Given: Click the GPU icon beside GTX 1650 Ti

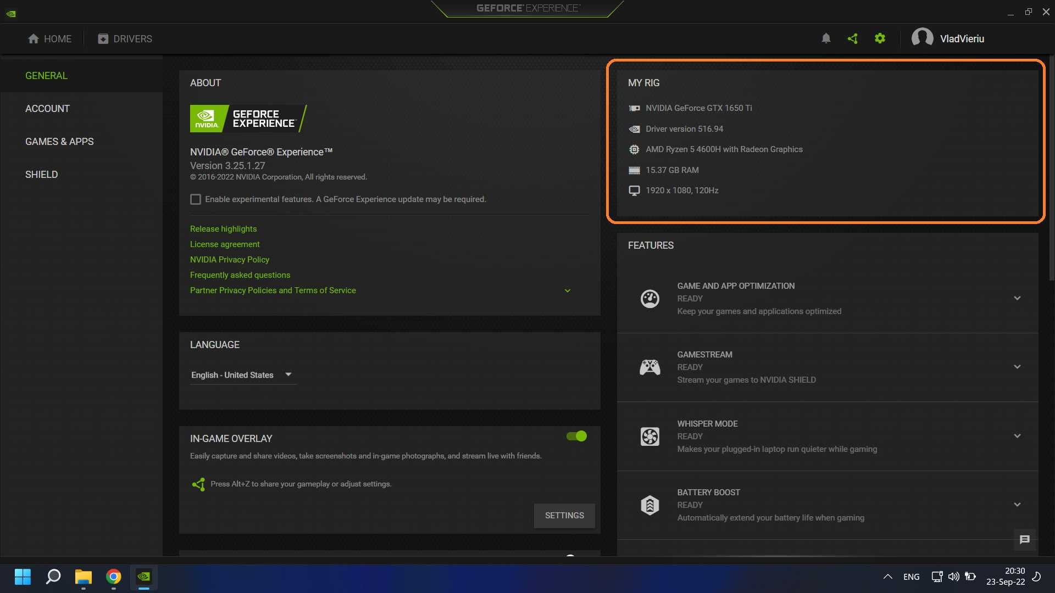Looking at the screenshot, I should [634, 108].
